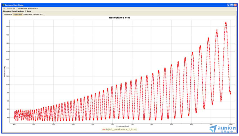Switch to the Data Table tab

(8, 14)
